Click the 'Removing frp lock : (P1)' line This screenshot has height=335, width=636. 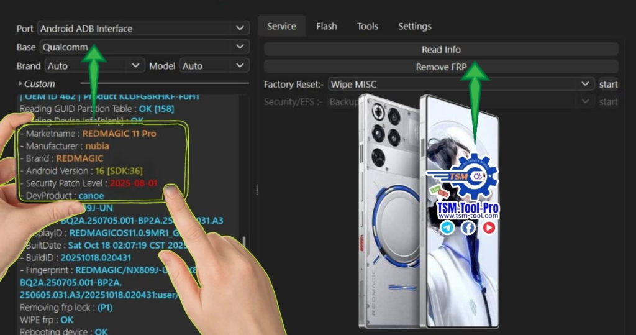tap(66, 308)
